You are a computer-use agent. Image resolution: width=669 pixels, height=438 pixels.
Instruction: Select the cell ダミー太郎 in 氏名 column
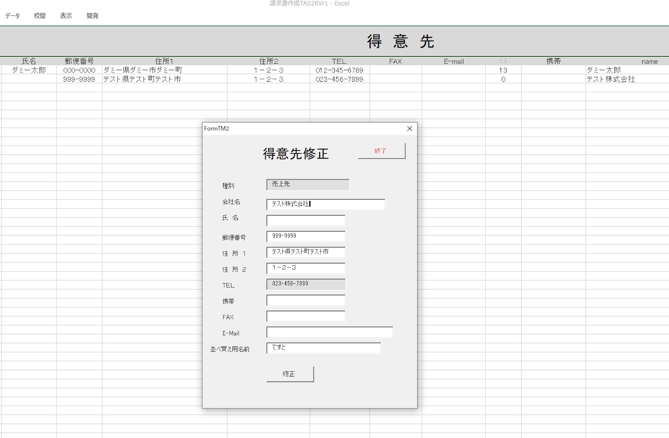click(29, 70)
